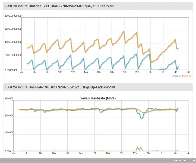
Task: Click the 0h tick on the hashrate chart
Action: [x=148, y=153]
